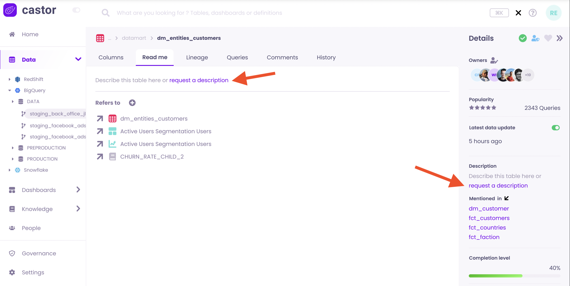The width and height of the screenshot is (570, 286).
Task: Open the Queries tab
Action: pyautogui.click(x=237, y=57)
